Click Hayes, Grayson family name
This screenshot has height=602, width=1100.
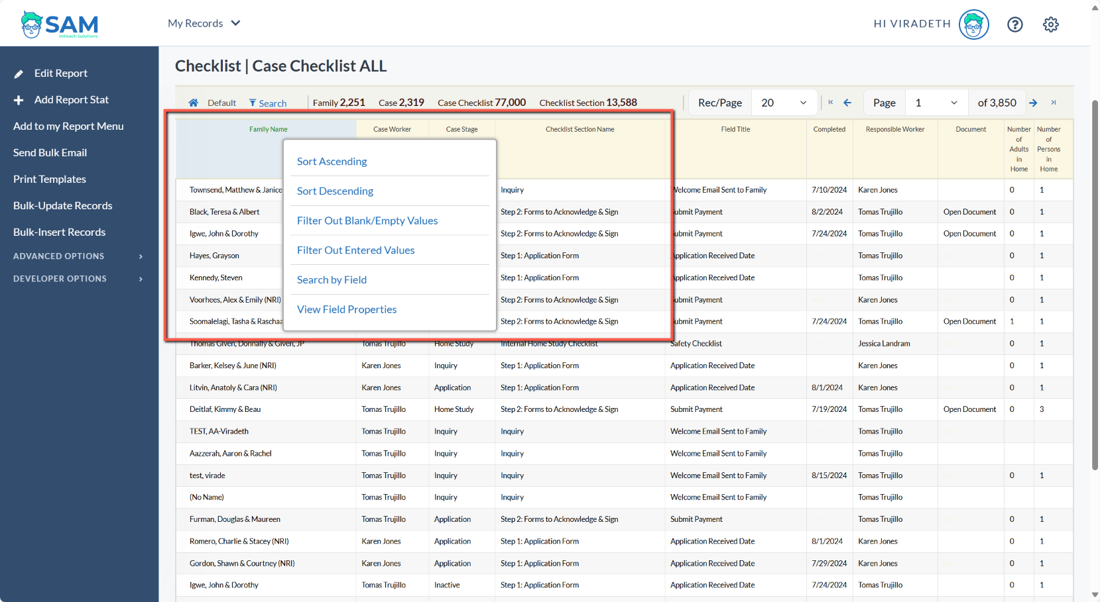point(214,256)
